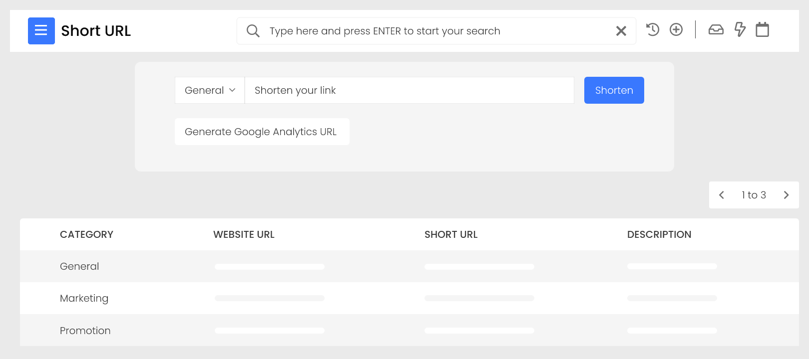Expand the General category dropdown
Screen dimensions: 809x359
[x=210, y=90]
